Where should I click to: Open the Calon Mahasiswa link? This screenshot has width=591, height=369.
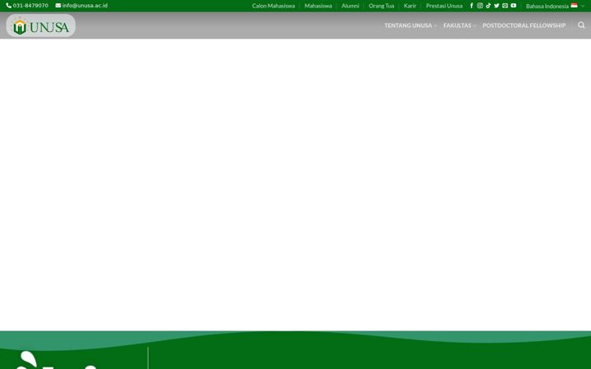tap(273, 6)
